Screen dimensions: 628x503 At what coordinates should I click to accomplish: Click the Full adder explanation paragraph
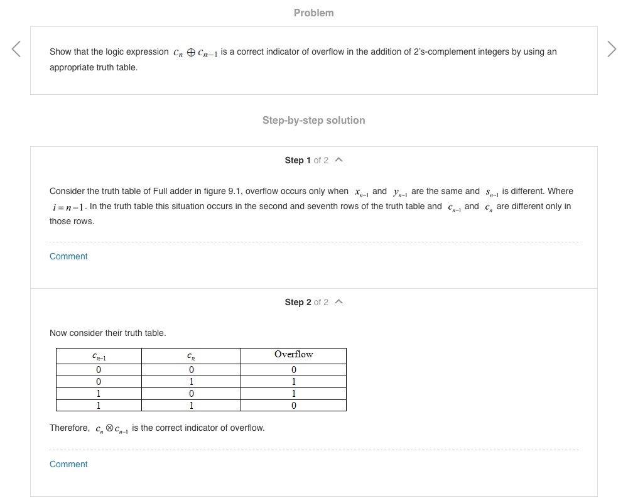click(x=311, y=206)
